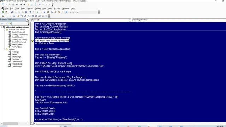
Task: Click the Insert UserForm toolbar icon
Action: pos(6,12)
